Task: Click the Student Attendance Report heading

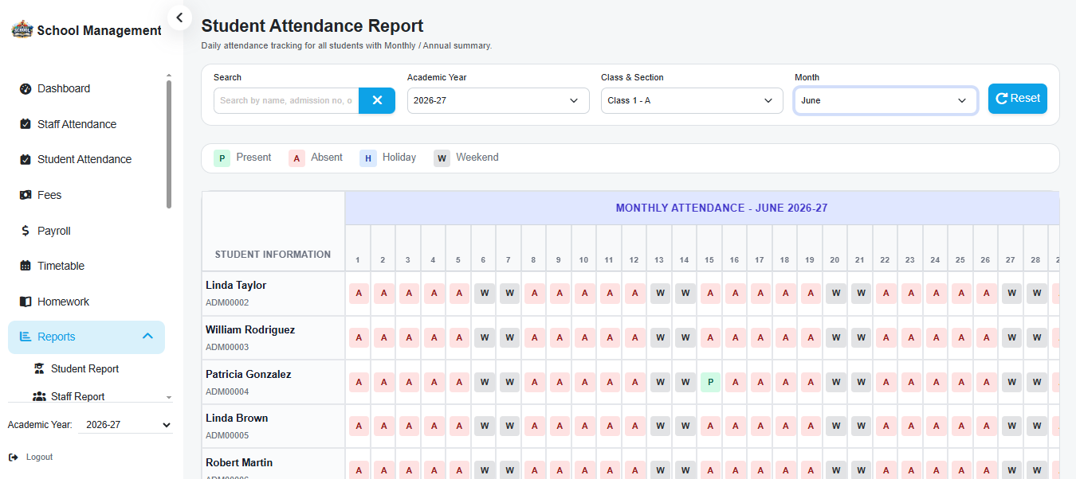Action: 312,26
